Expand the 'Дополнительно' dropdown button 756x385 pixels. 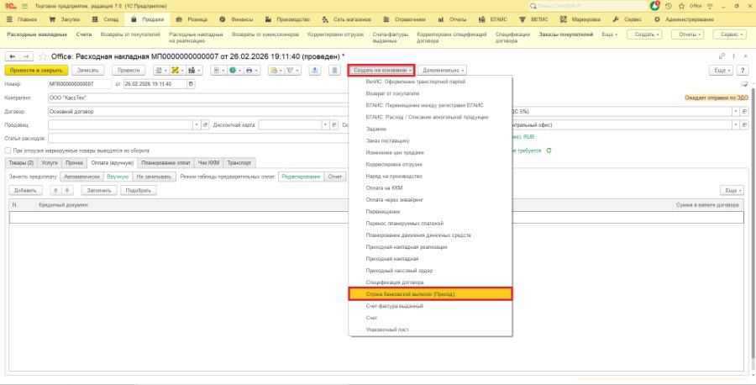tap(442, 71)
